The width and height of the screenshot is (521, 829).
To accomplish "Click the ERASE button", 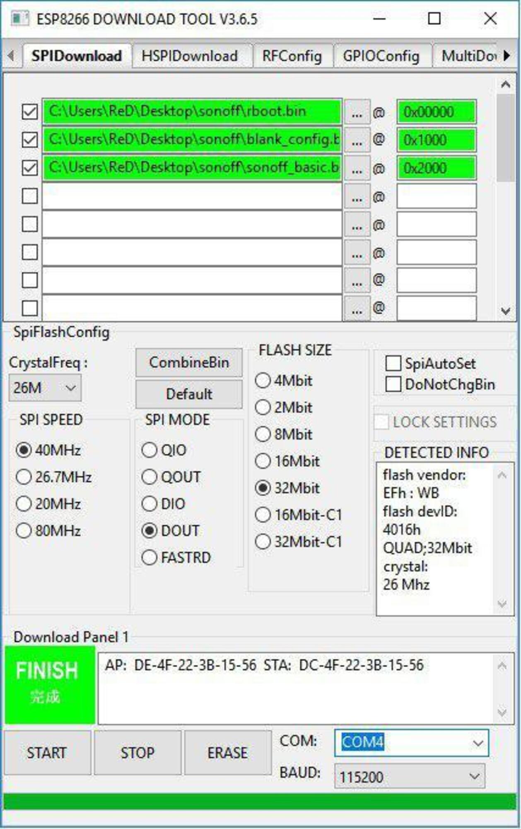I will 227,752.
